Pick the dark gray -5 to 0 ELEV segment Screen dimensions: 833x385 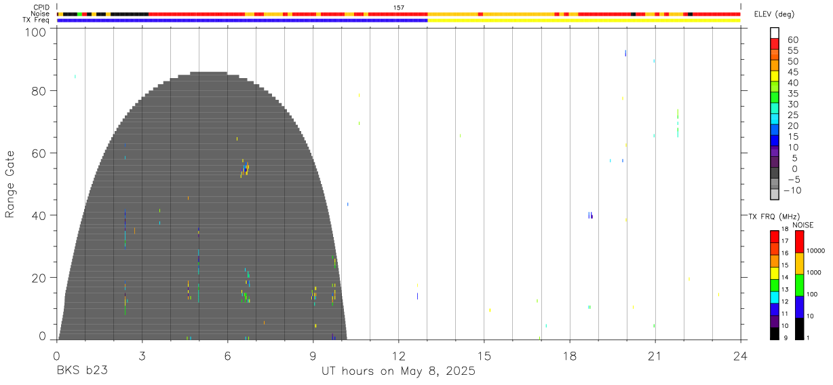[x=774, y=173]
